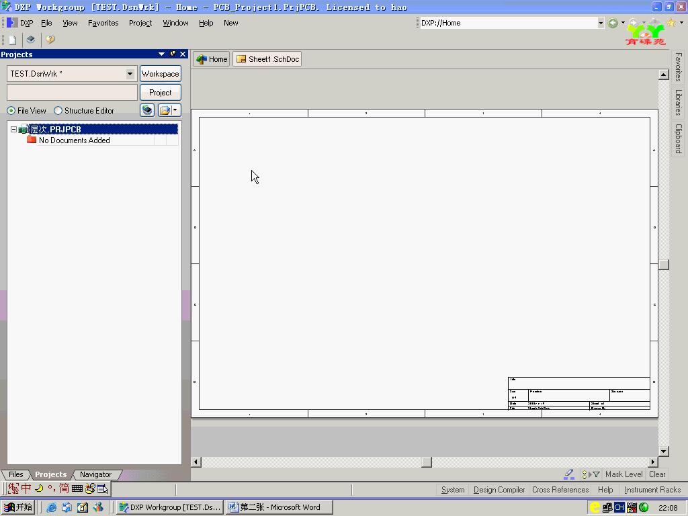Open the Windows 开始 Start button
This screenshot has width=688, height=516.
(18, 507)
